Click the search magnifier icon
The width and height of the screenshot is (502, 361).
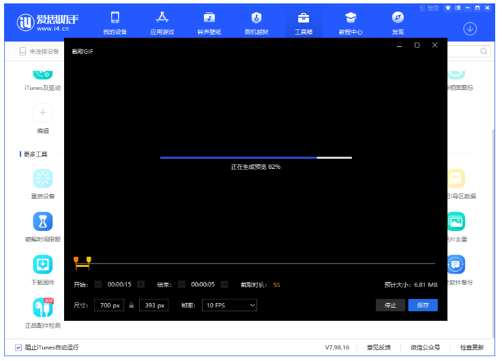[x=484, y=51]
